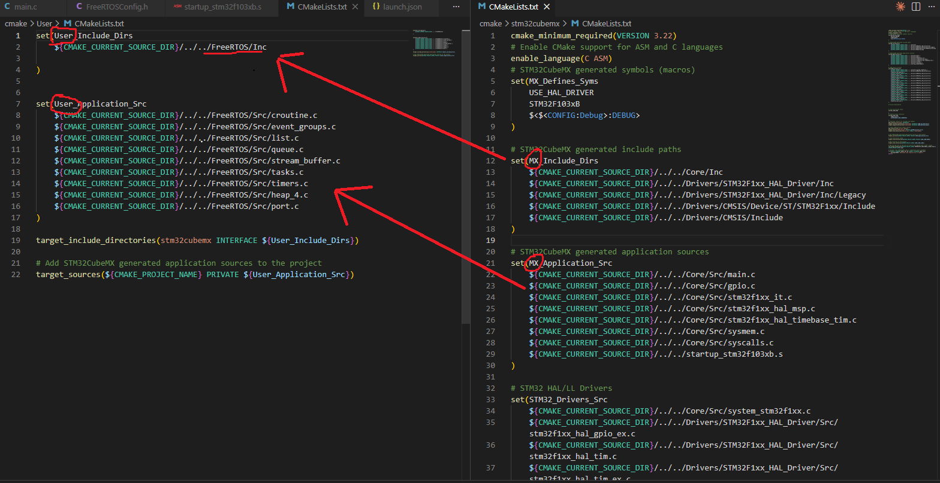Click the left editor's vertical scrollbar
Viewport: 940px width, 483px height.
[466, 177]
